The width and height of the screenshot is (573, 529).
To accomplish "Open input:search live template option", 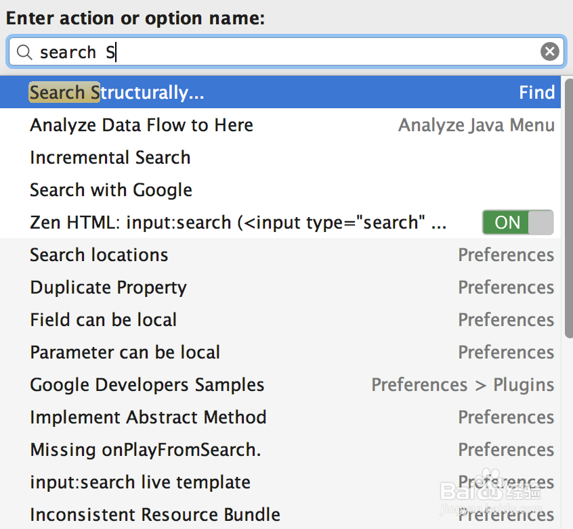I will [x=140, y=482].
